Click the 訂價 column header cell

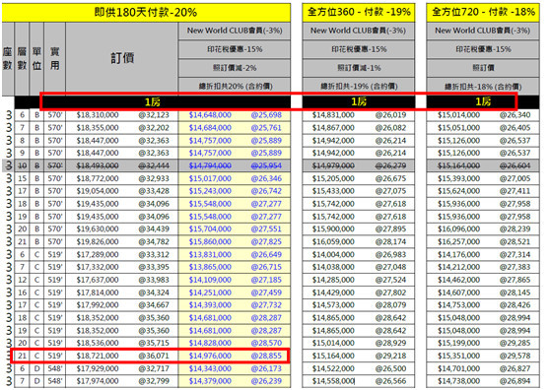click(x=121, y=58)
